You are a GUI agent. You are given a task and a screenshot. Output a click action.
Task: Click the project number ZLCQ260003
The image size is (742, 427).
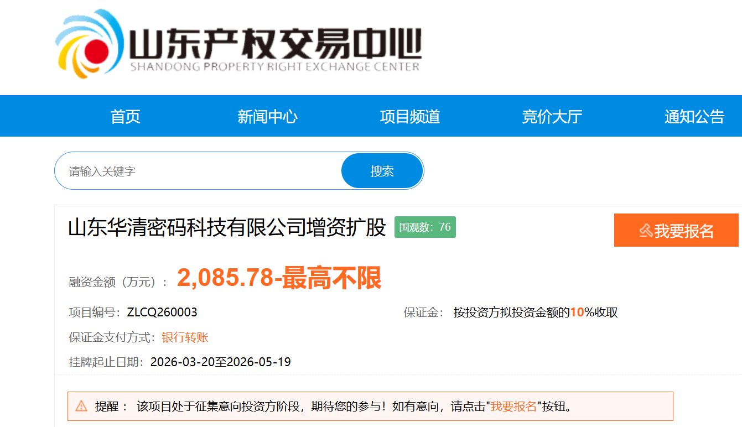click(162, 313)
